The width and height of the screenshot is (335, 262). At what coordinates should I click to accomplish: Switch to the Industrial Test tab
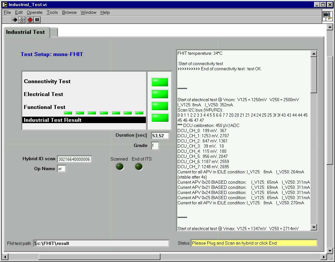coord(26,32)
